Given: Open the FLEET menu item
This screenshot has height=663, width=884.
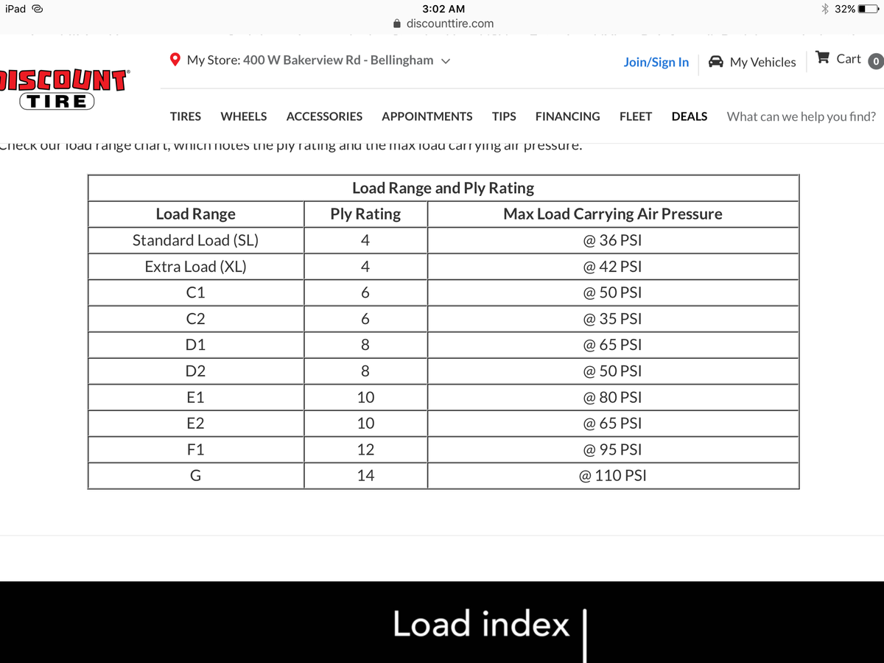Looking at the screenshot, I should (634, 116).
